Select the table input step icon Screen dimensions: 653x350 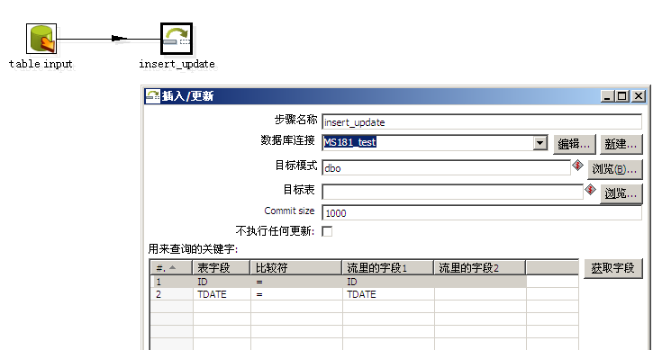[41, 39]
